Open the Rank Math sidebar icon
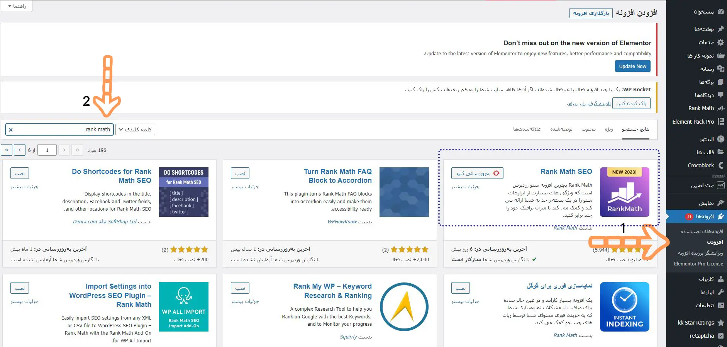 coord(720,108)
